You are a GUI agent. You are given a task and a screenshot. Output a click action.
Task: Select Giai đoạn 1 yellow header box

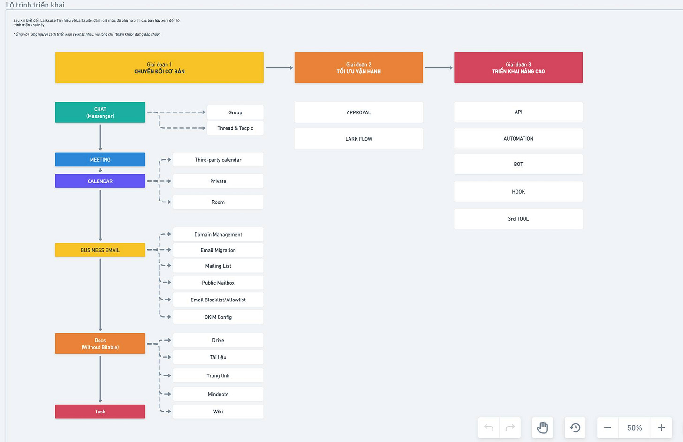159,67
